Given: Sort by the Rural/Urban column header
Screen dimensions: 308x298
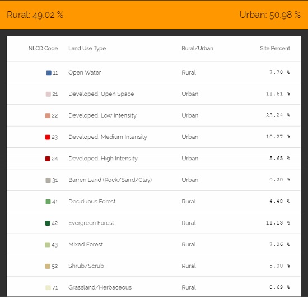Looking at the screenshot, I should [198, 48].
